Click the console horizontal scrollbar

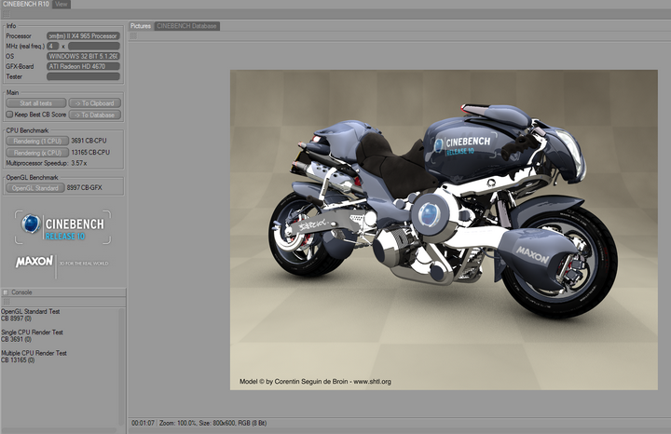pos(59,430)
